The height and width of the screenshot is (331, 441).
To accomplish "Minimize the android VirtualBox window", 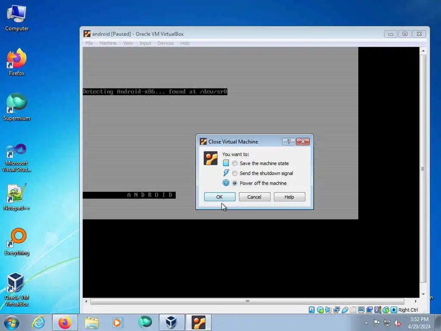I will [391, 34].
